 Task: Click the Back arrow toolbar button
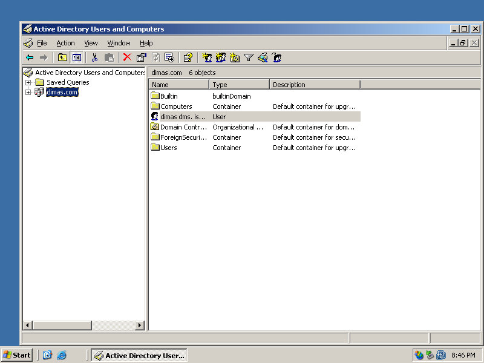pos(30,57)
